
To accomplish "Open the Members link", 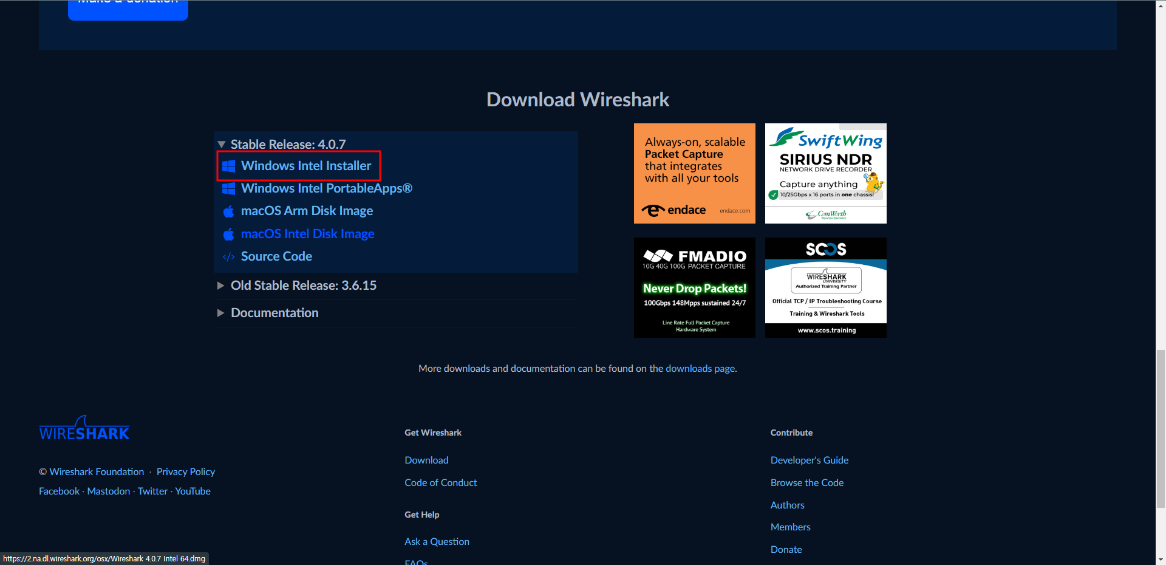I will pyautogui.click(x=790, y=527).
